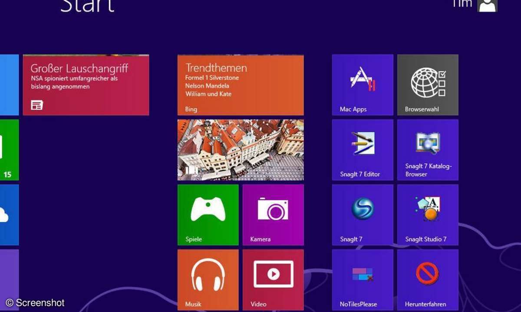Open the blue cloud tile
Viewport: 521px width, 312px height.
(9, 215)
